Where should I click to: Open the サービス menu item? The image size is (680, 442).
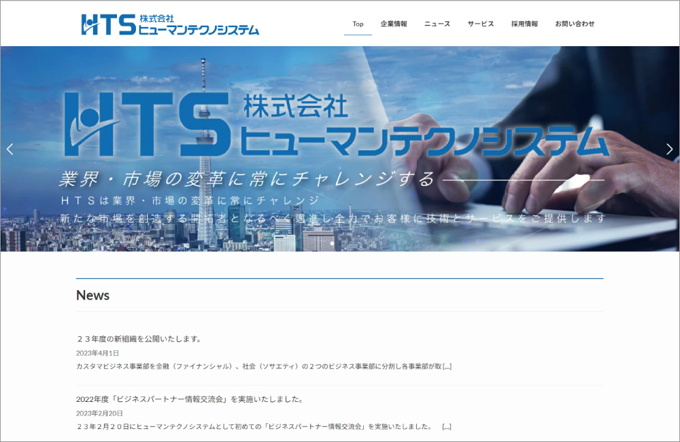coord(481,24)
